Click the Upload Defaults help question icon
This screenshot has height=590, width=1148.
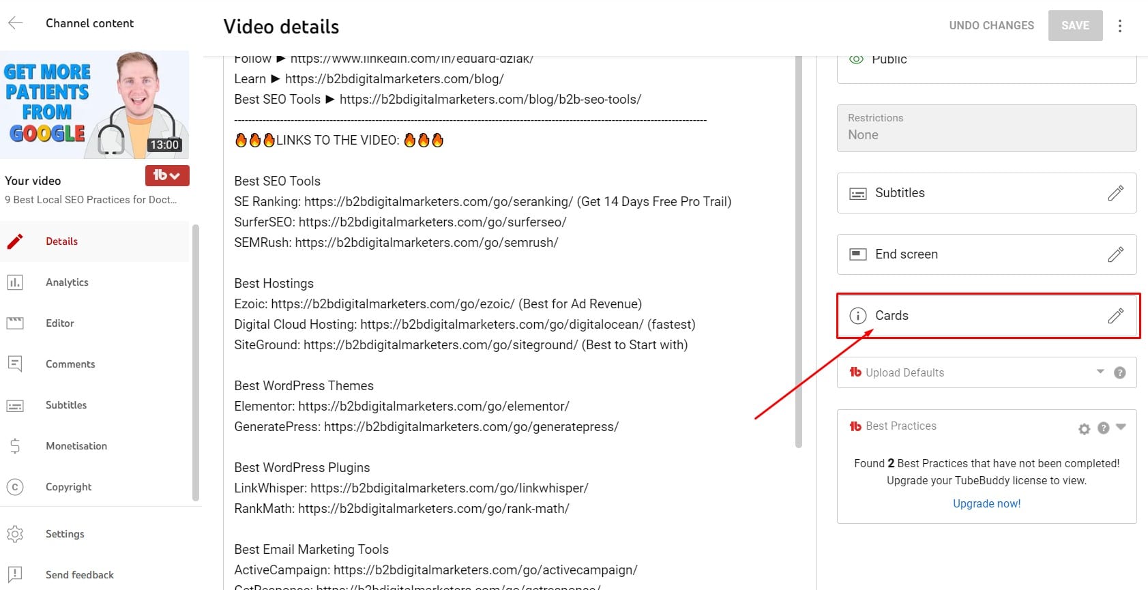[1119, 372]
